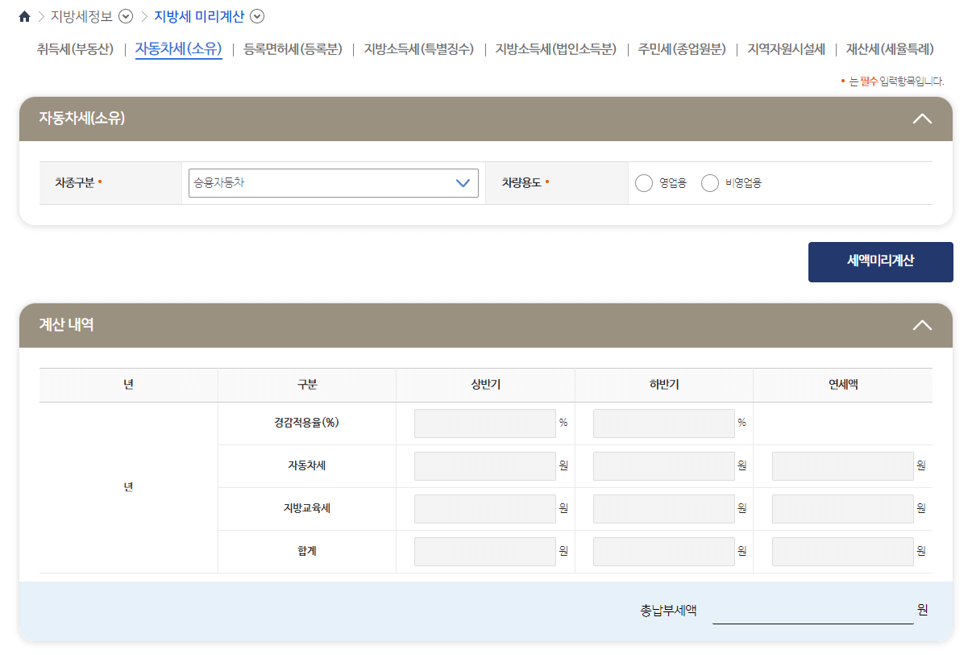Switch to the 취득세(부동산) tab

tap(74, 49)
